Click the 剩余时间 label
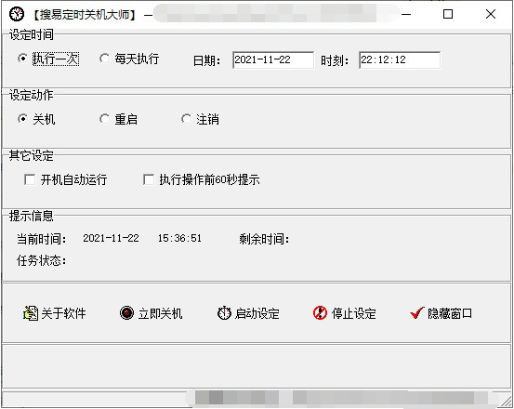The width and height of the screenshot is (514, 409). [264, 239]
